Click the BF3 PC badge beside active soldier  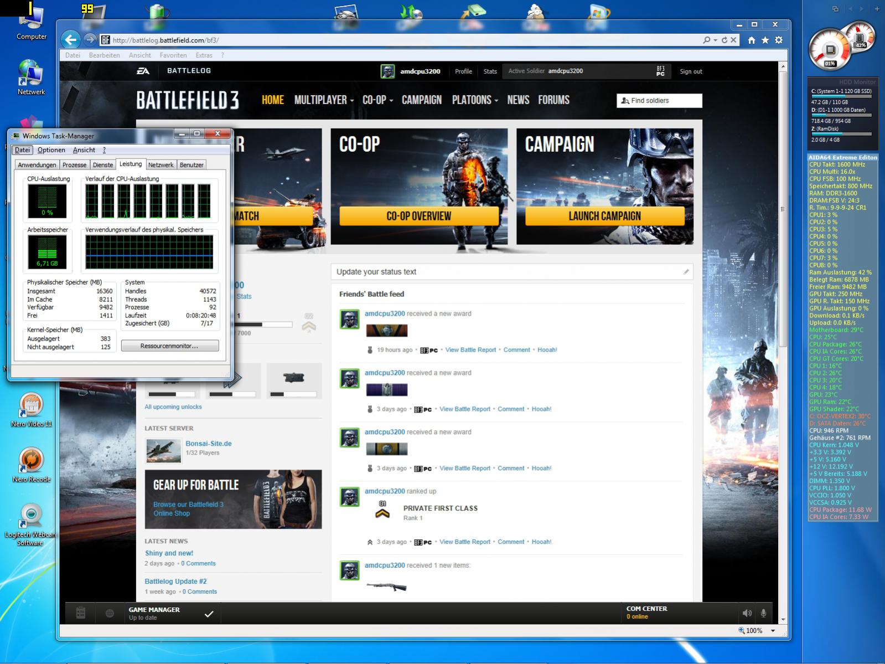[660, 71]
